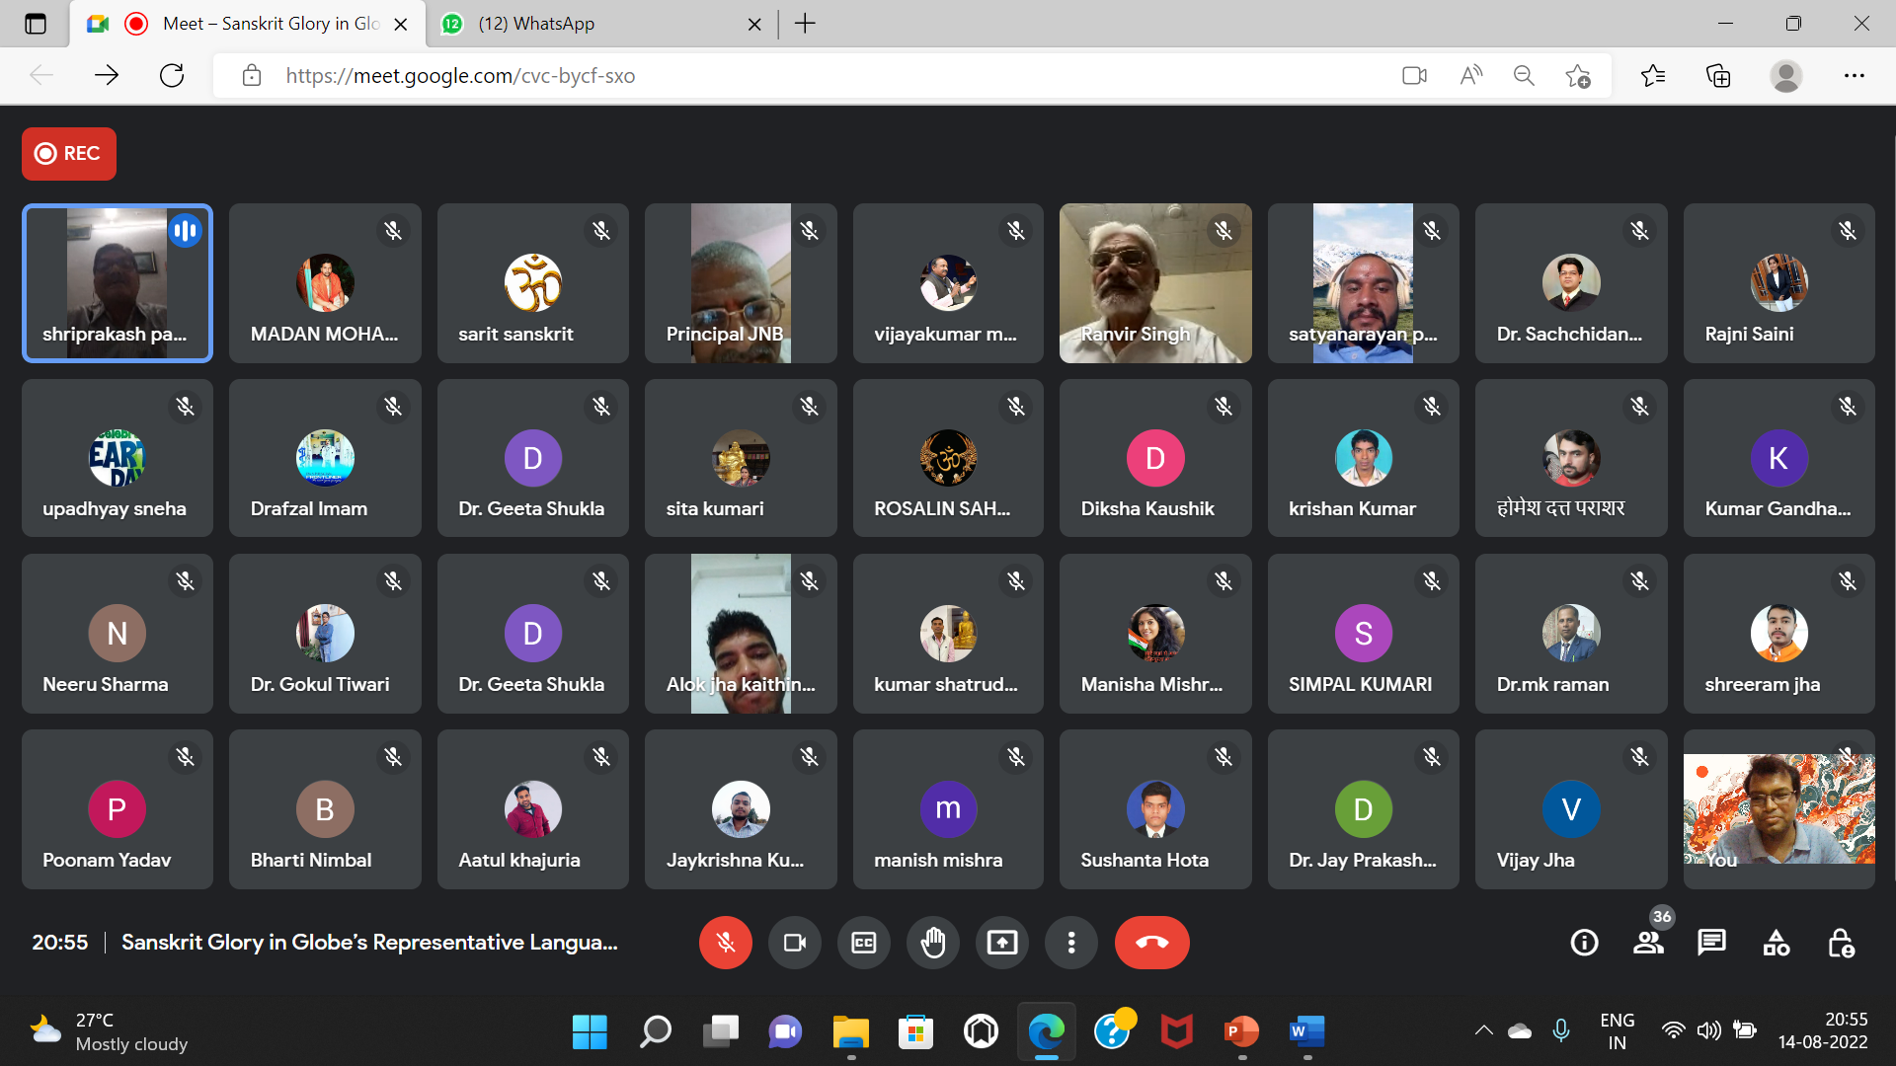Click the Ranvir Singh video tile
This screenshot has width=1896, height=1066.
click(1154, 283)
